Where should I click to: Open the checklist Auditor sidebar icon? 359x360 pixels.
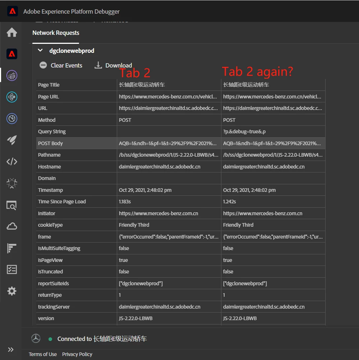(x=12, y=269)
